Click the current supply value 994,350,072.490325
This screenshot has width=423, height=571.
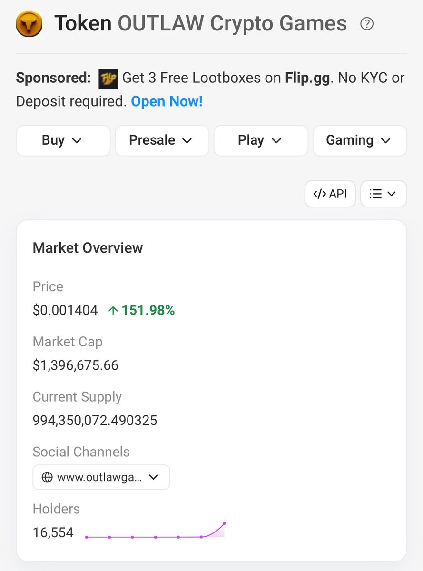pyautogui.click(x=95, y=421)
